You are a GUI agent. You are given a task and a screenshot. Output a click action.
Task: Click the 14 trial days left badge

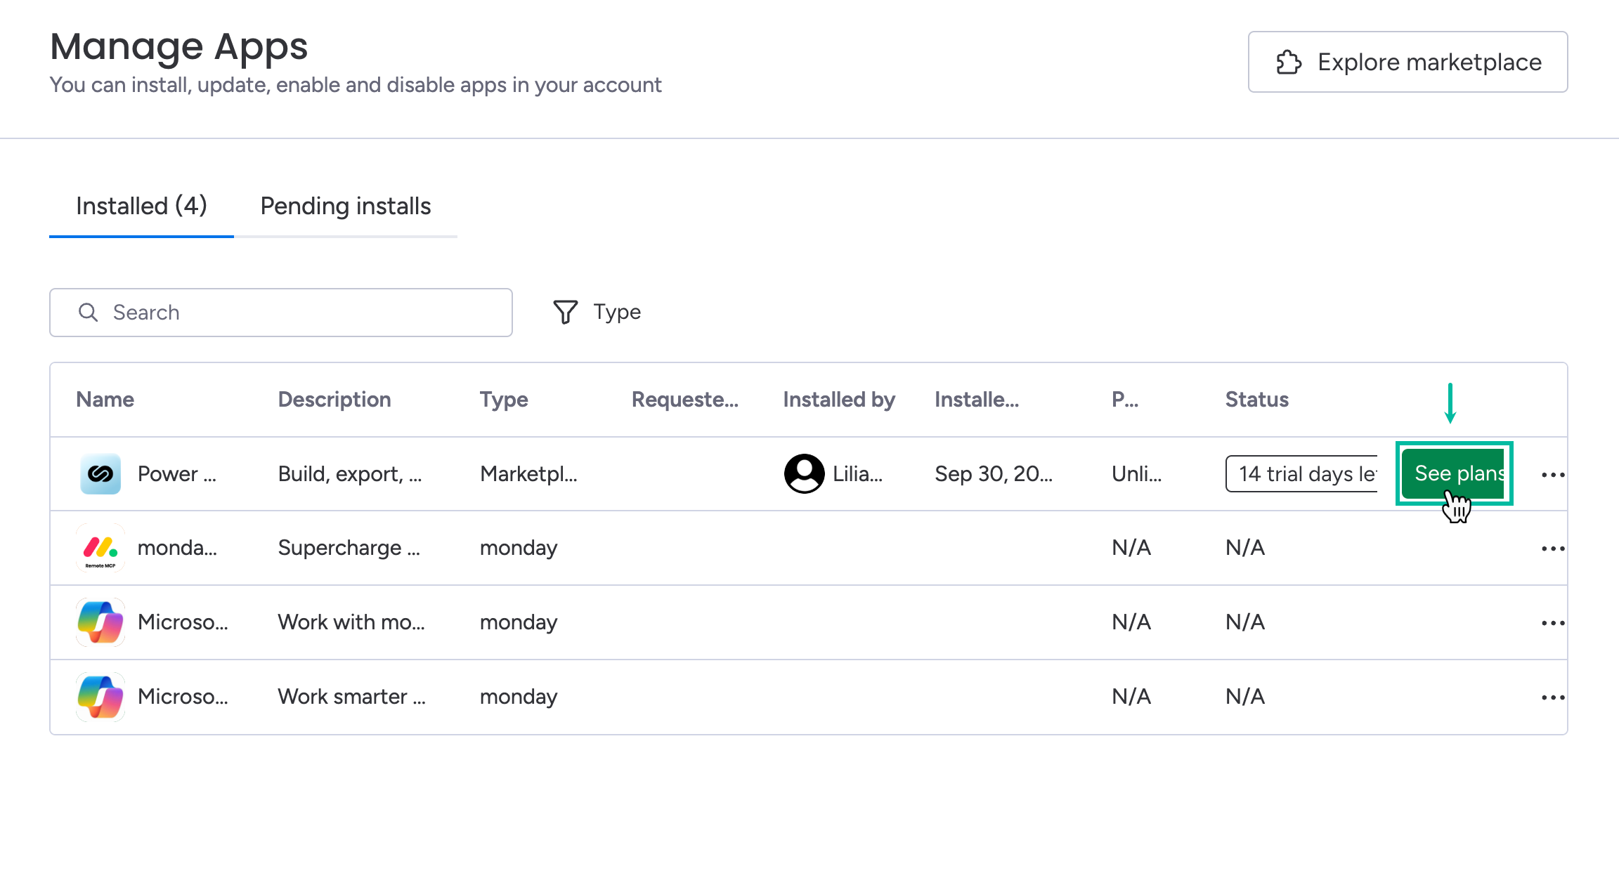(x=1302, y=474)
